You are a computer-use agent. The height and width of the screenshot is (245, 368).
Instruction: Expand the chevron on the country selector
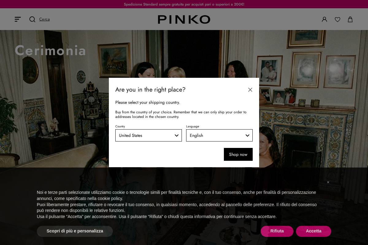click(177, 135)
